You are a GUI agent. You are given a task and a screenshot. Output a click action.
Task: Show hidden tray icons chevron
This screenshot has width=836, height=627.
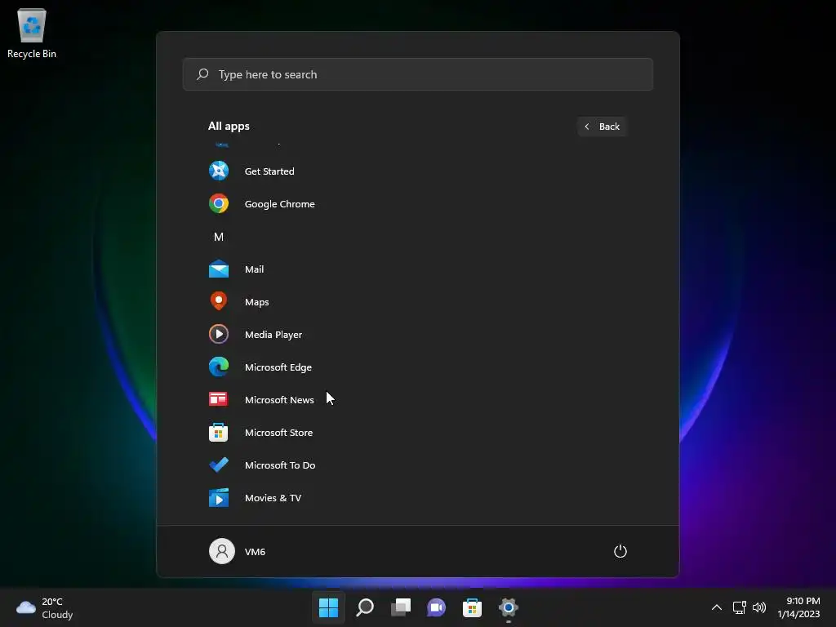tap(717, 607)
